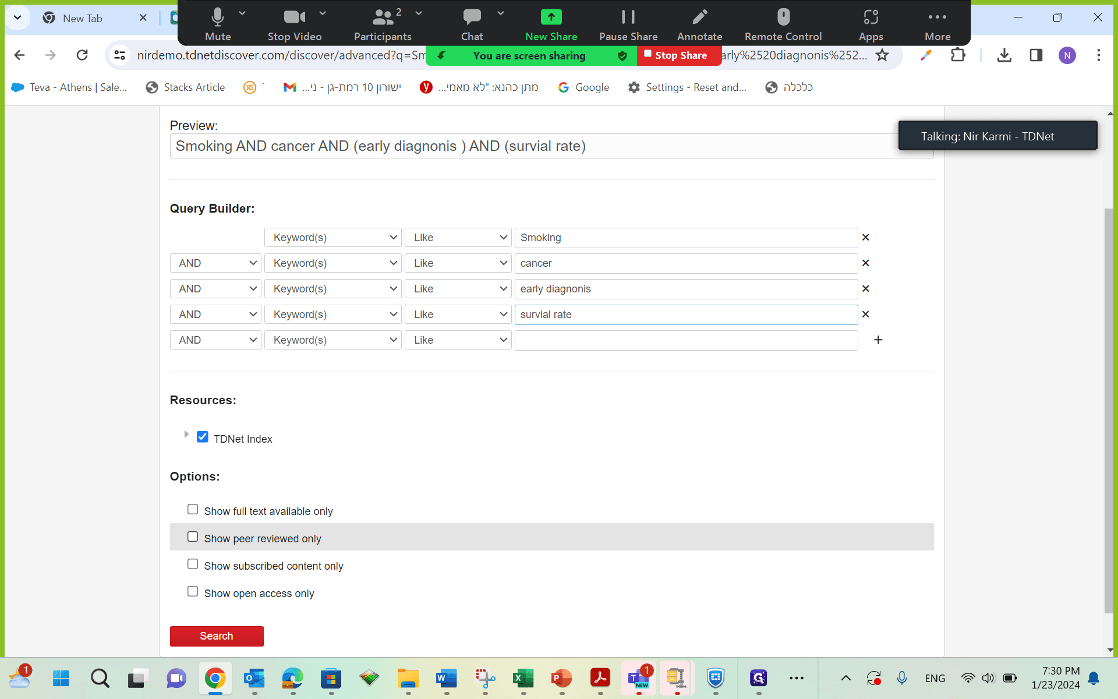Open Zoom Apps
This screenshot has width=1118, height=699.
pos(871,24)
